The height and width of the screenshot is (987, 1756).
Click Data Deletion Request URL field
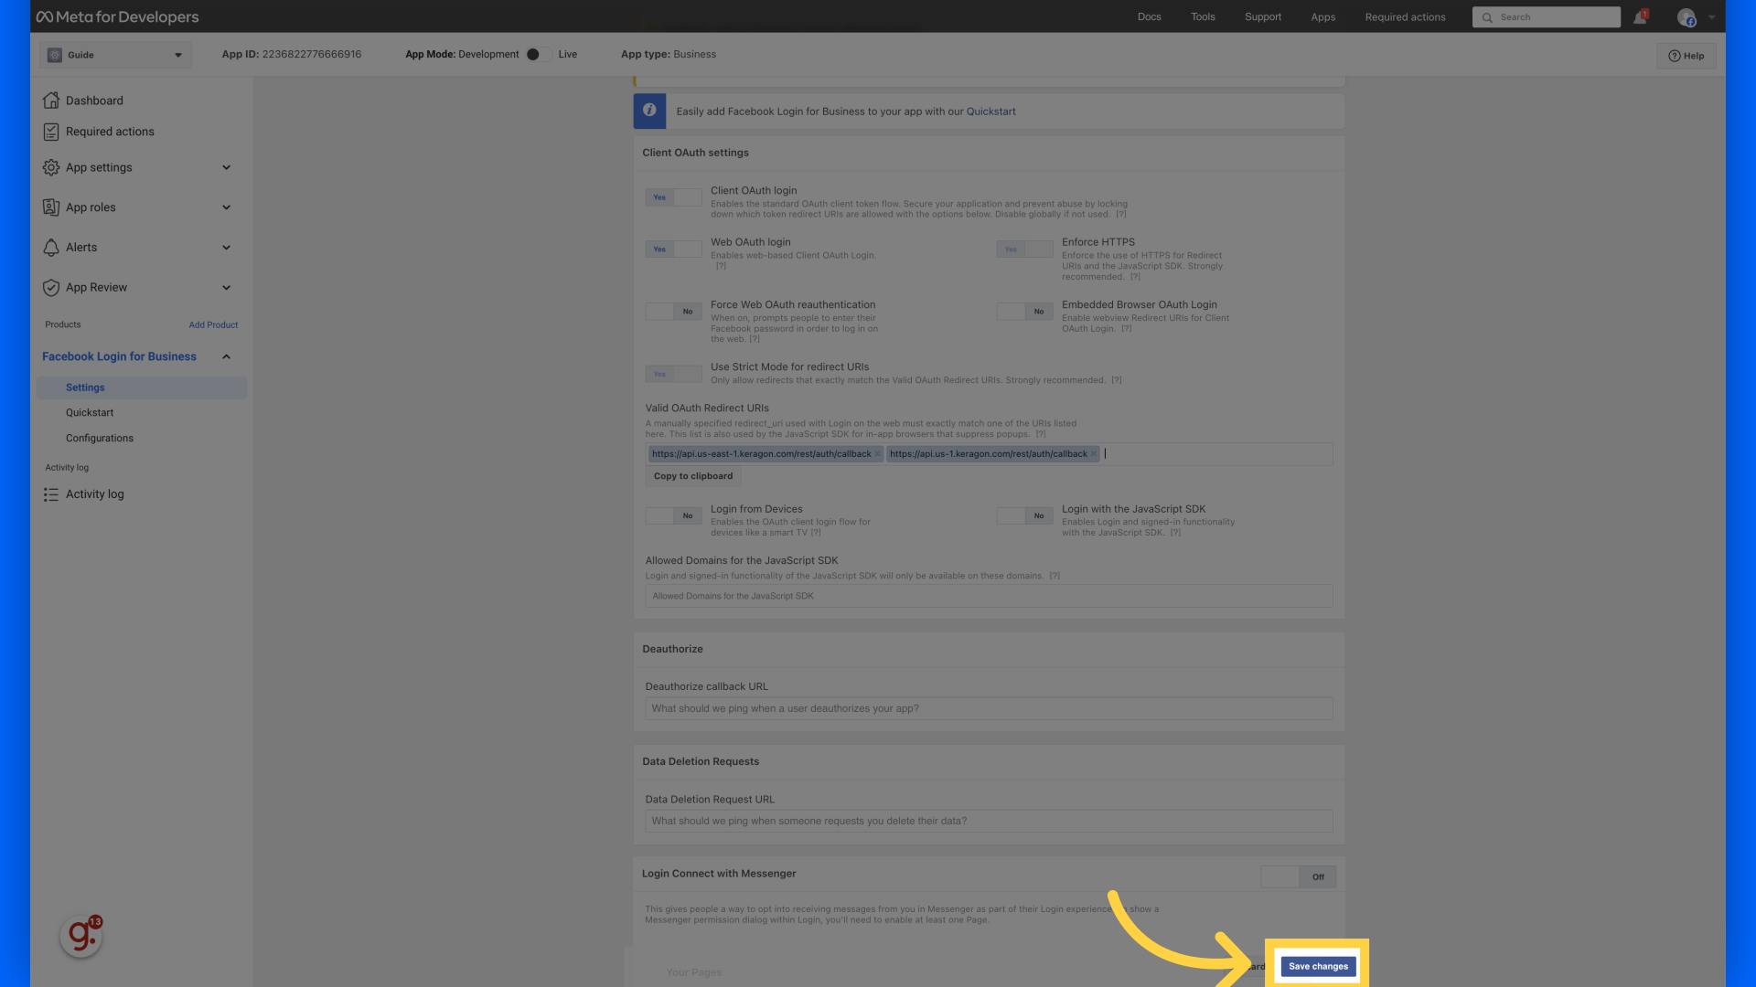click(x=989, y=821)
